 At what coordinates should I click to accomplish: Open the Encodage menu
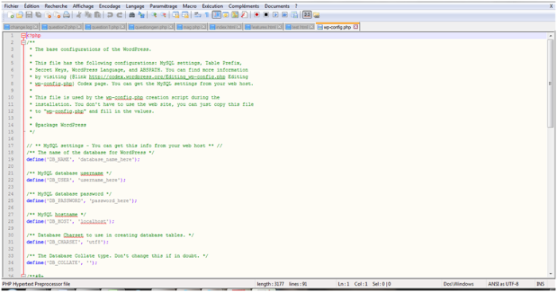pyautogui.click(x=110, y=6)
